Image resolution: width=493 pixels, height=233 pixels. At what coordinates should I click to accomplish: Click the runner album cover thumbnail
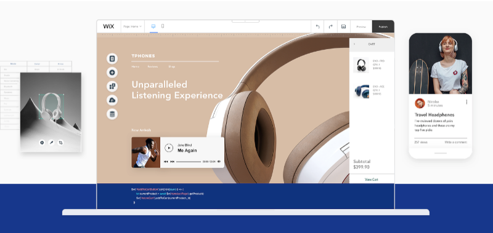pyautogui.click(x=146, y=152)
